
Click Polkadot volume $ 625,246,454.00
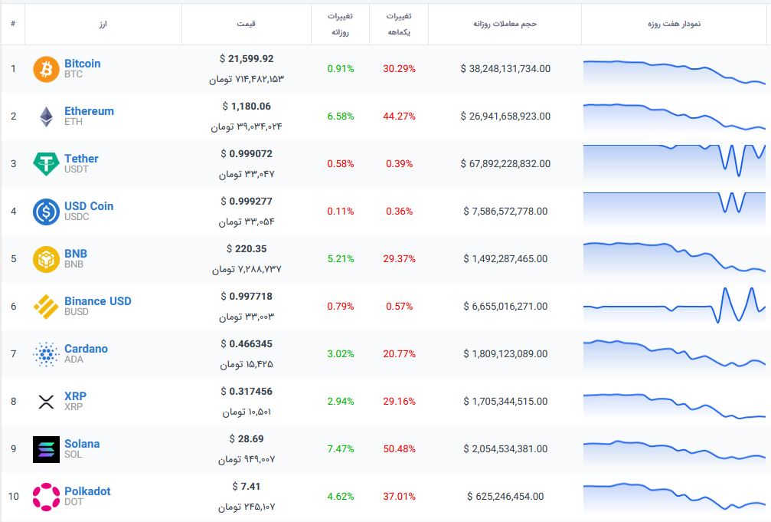tap(505, 497)
